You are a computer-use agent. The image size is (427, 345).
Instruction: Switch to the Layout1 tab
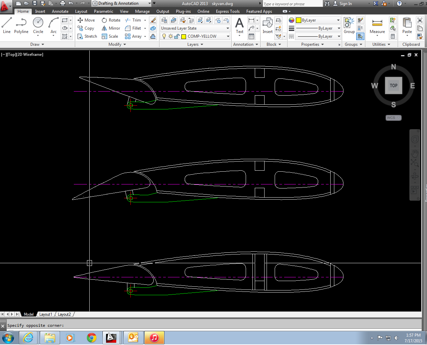(x=45, y=314)
